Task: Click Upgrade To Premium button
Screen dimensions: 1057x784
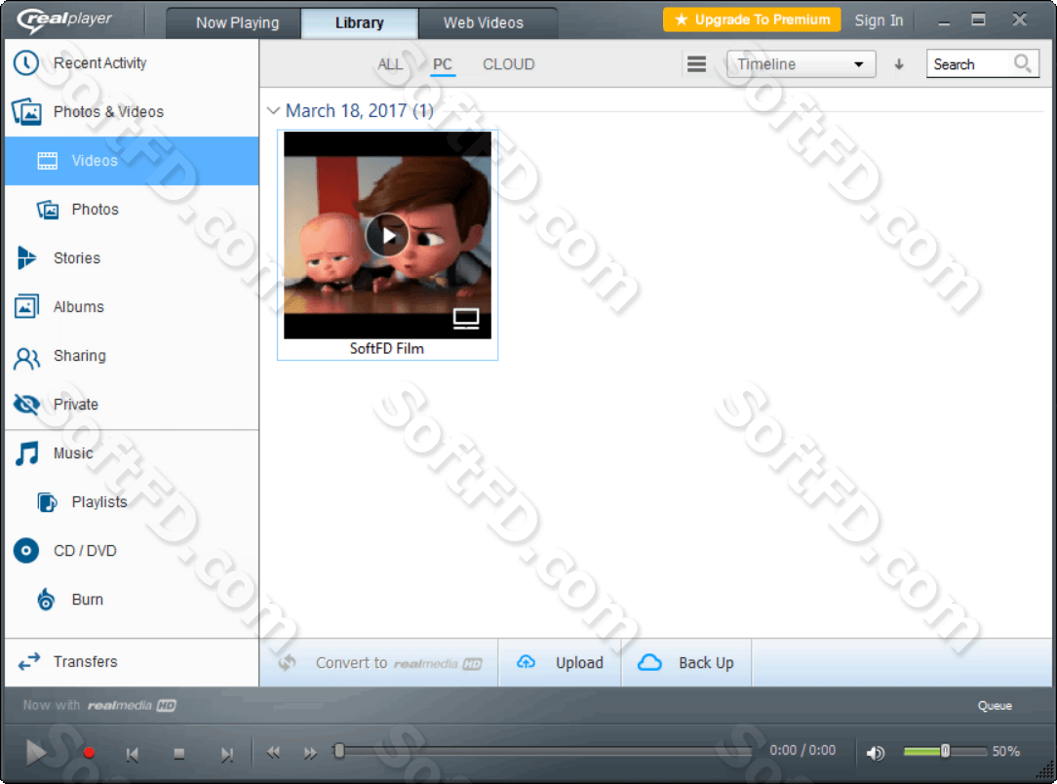Action: pyautogui.click(x=752, y=20)
